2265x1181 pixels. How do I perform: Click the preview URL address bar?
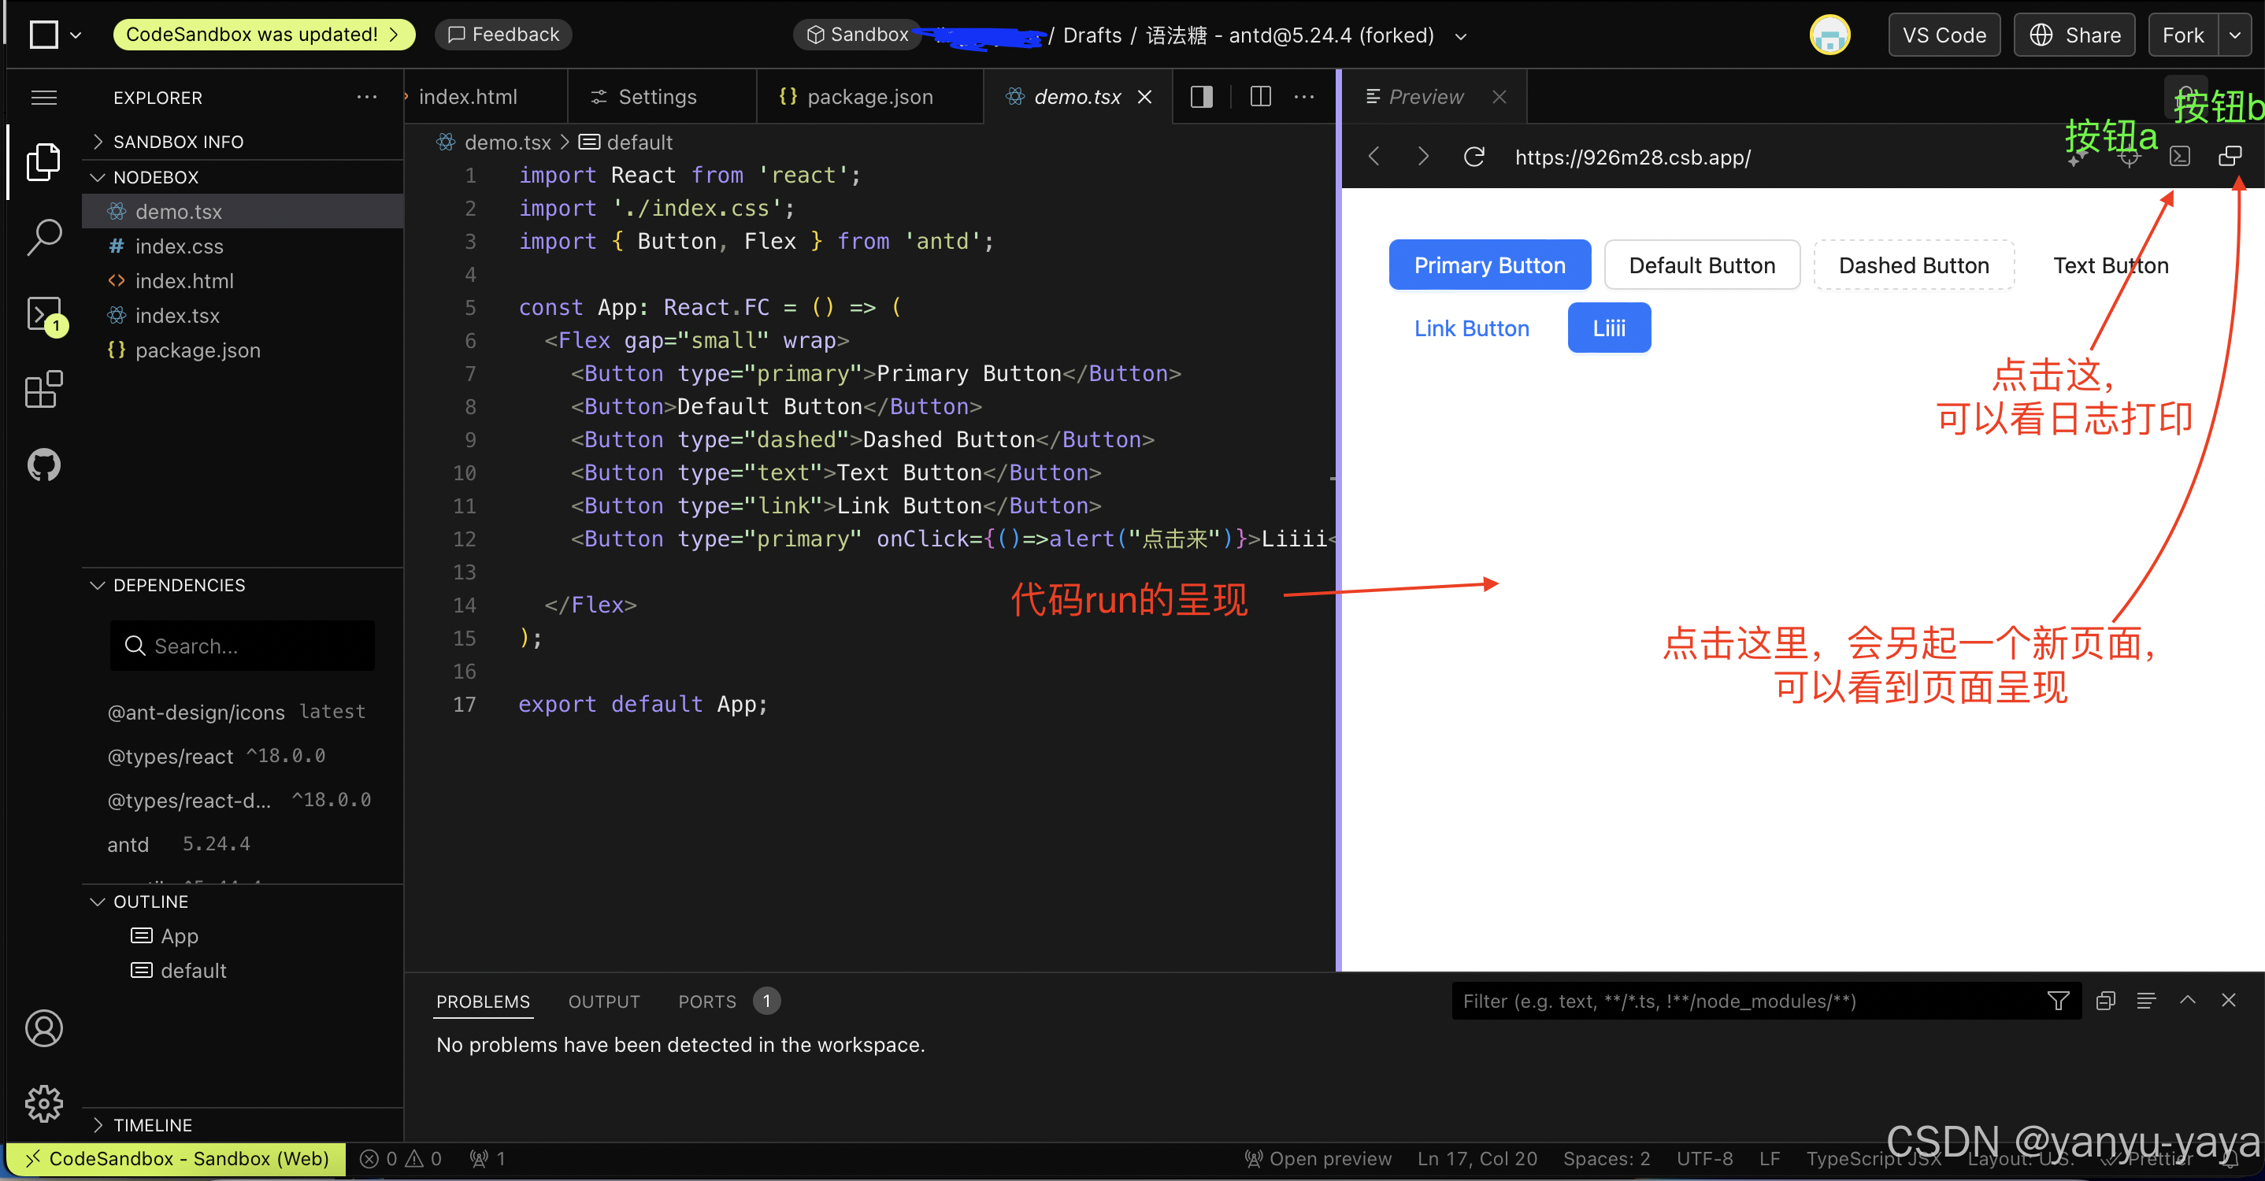[x=1633, y=157]
